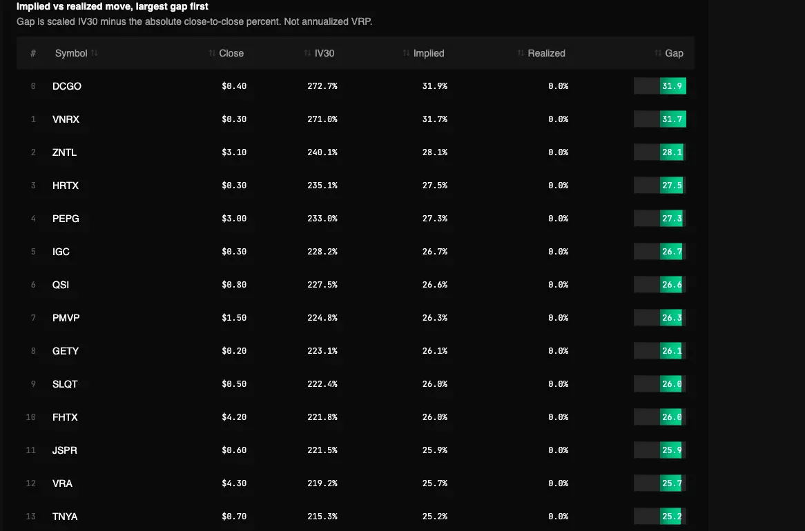Select the PEPG symbol
Screen dimensions: 805x531
[66, 219]
